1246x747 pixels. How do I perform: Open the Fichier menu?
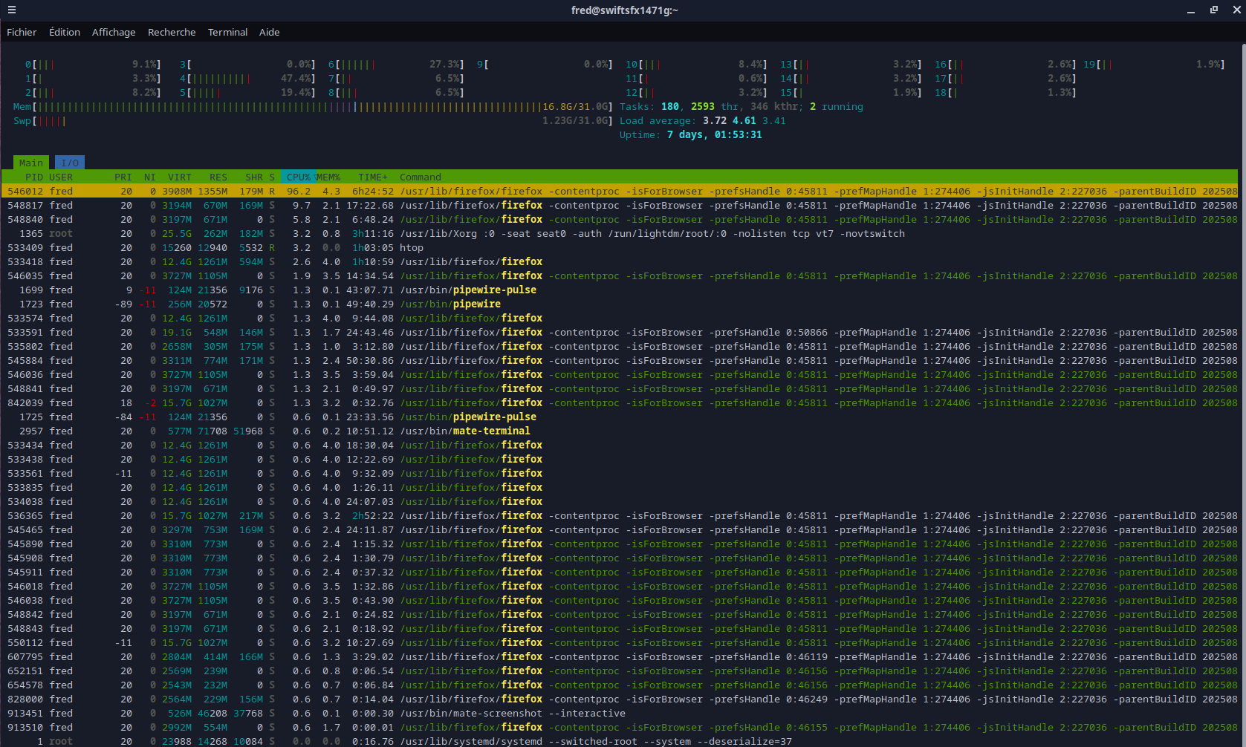coord(22,32)
